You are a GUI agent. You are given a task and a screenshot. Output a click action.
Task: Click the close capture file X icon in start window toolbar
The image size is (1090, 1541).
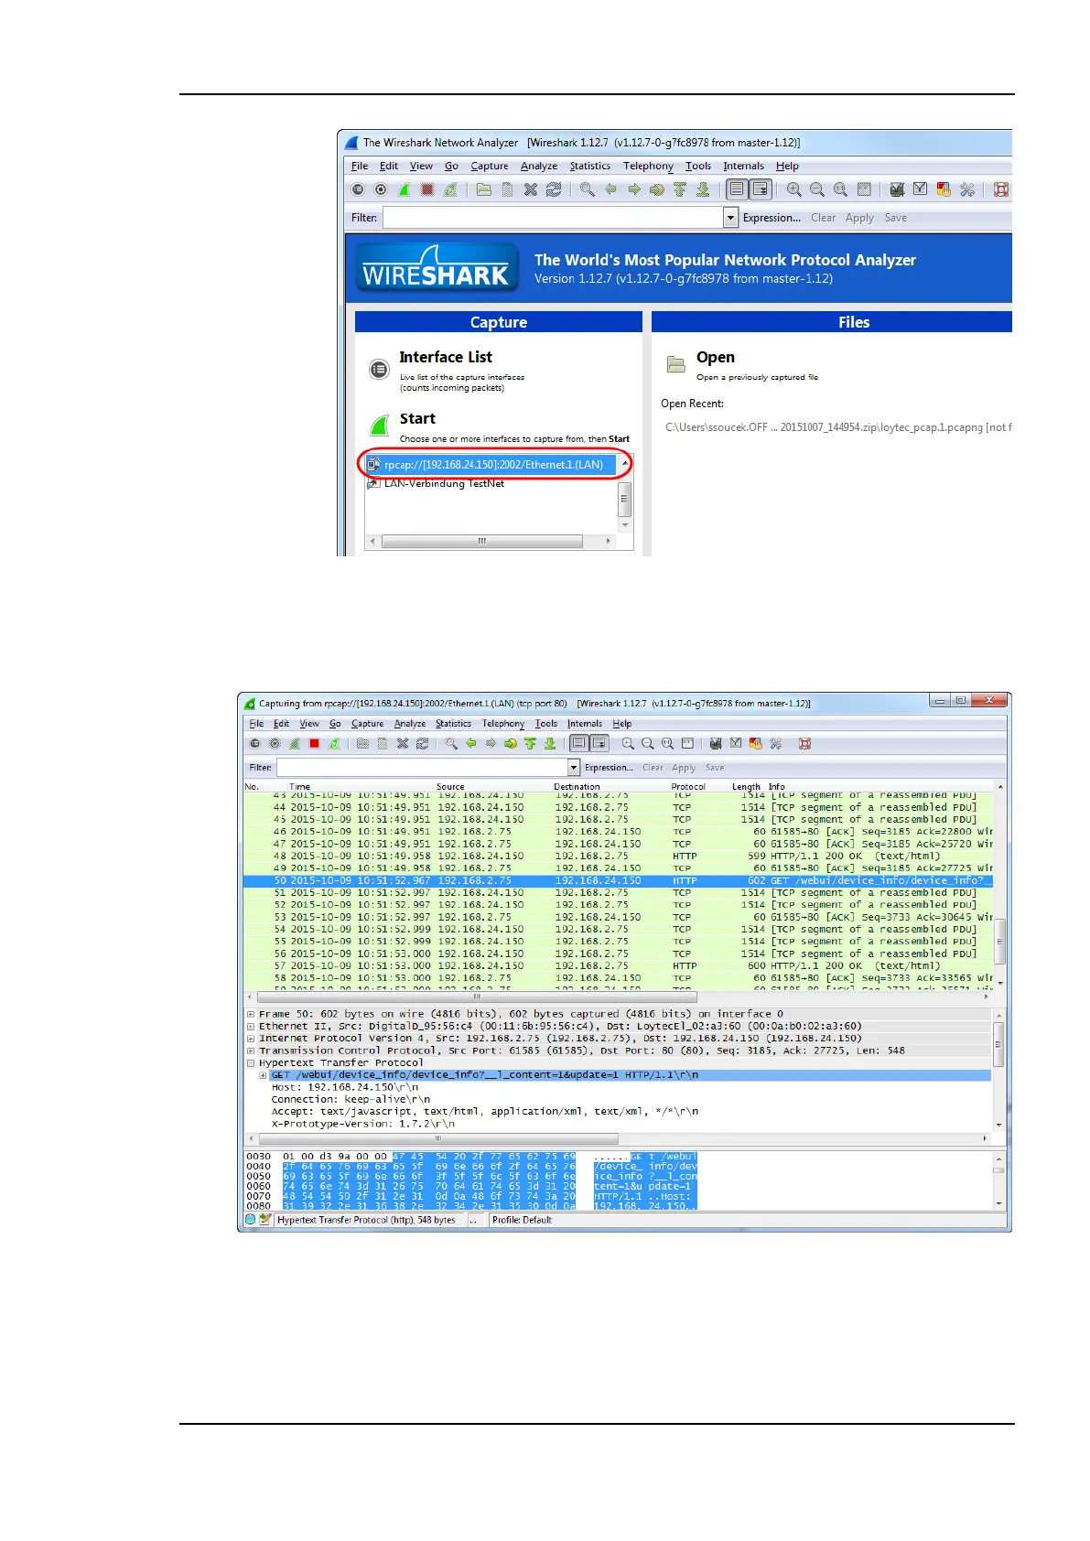531,189
